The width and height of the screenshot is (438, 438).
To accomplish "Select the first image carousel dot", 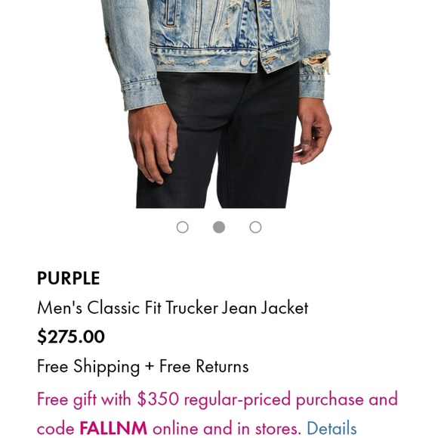I will coord(183,227).
